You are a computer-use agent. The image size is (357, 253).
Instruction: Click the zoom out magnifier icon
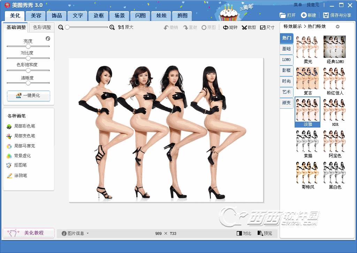pos(61,27)
